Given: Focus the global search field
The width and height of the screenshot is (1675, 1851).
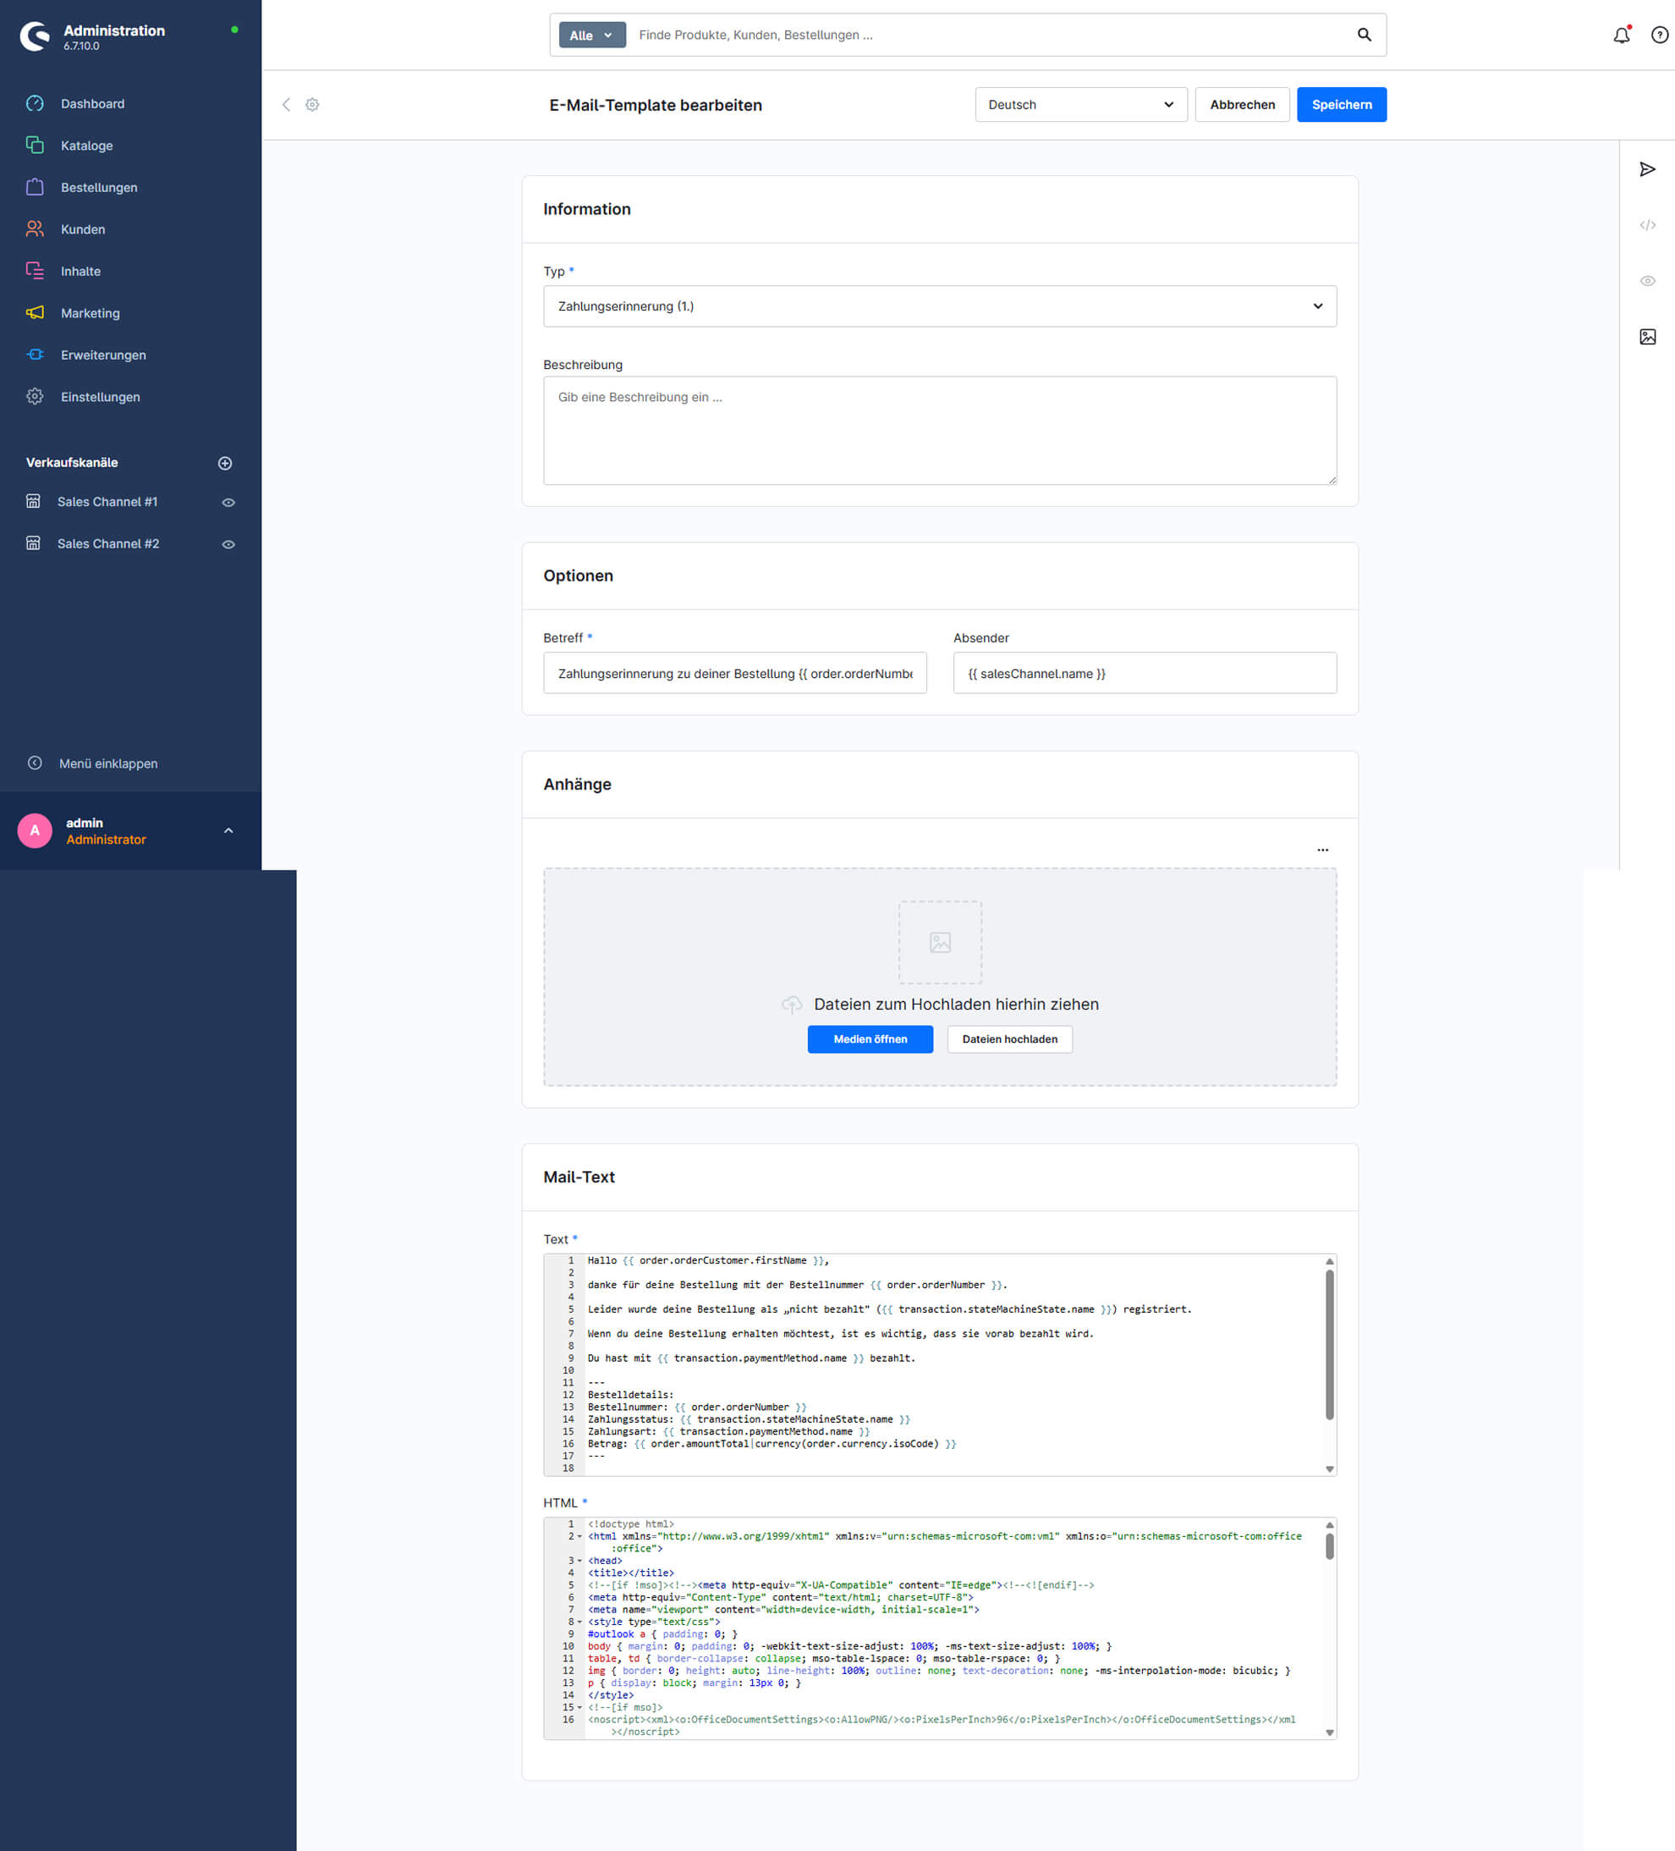Looking at the screenshot, I should [x=991, y=35].
